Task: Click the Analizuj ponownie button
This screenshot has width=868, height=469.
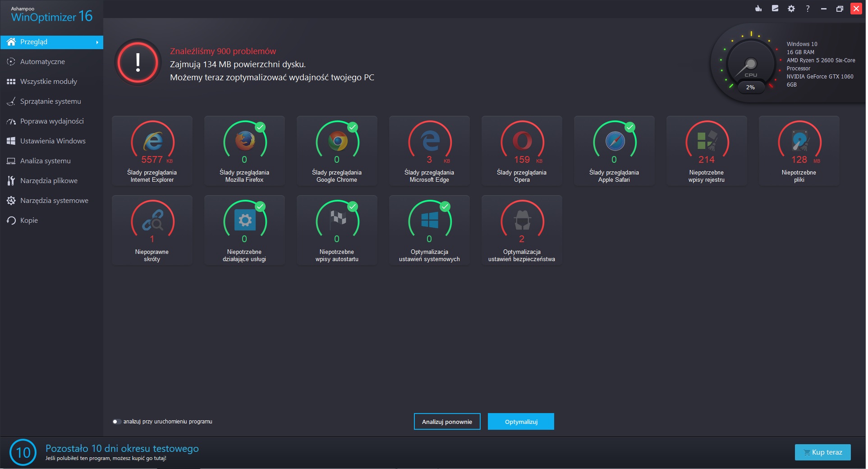Action: click(447, 422)
